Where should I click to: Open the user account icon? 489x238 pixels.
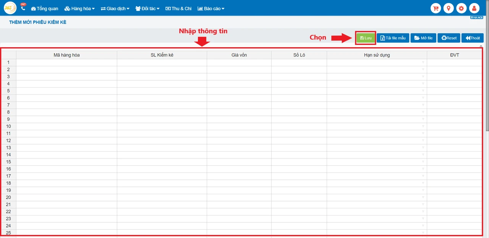point(474,8)
